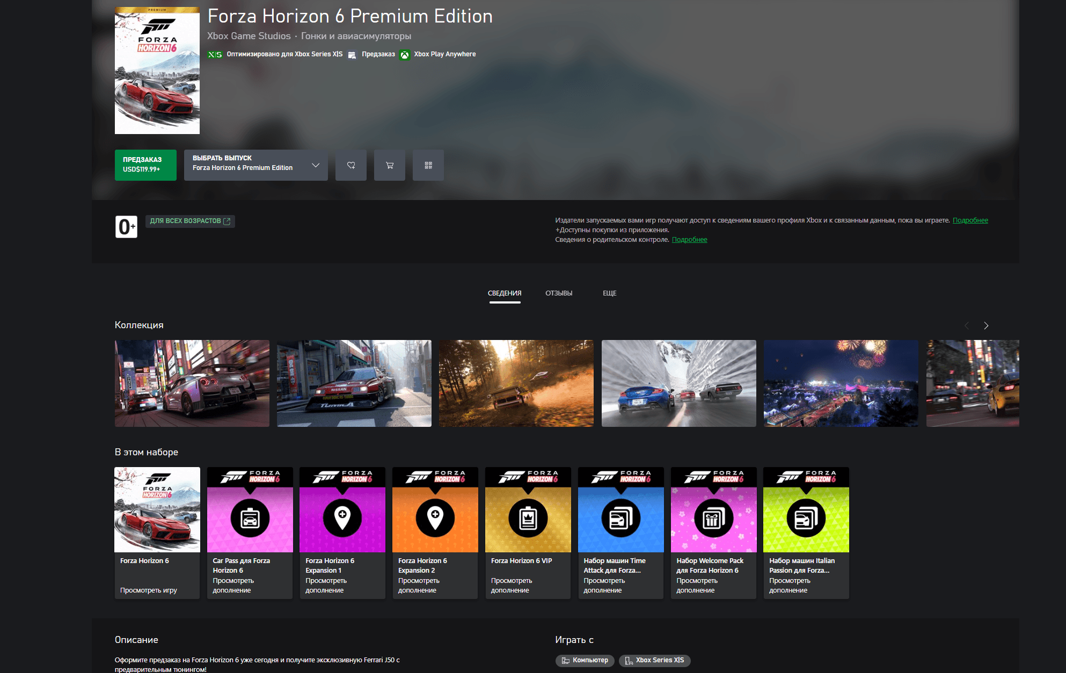Open the QR code share button
This screenshot has width=1066, height=673.
tap(428, 165)
